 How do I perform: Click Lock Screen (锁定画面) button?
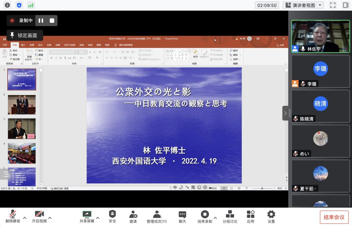coord(25,35)
